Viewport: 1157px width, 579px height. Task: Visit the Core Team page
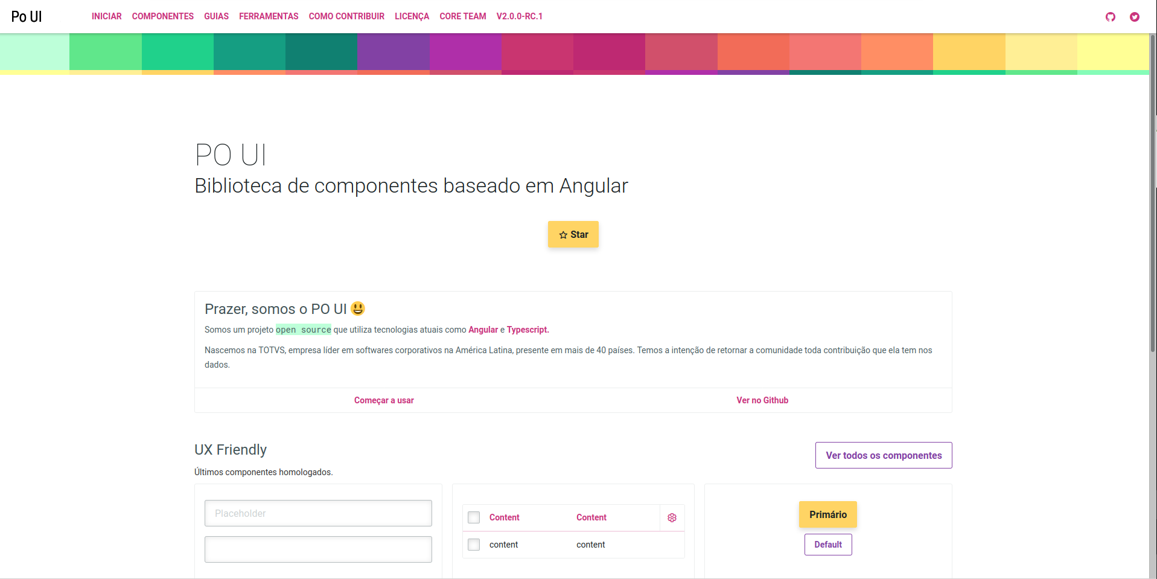pyautogui.click(x=463, y=16)
